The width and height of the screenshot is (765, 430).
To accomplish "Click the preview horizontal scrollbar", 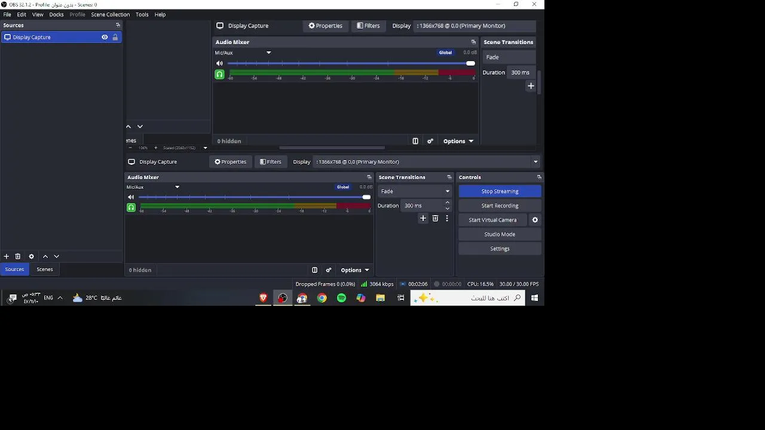I will [x=332, y=148].
